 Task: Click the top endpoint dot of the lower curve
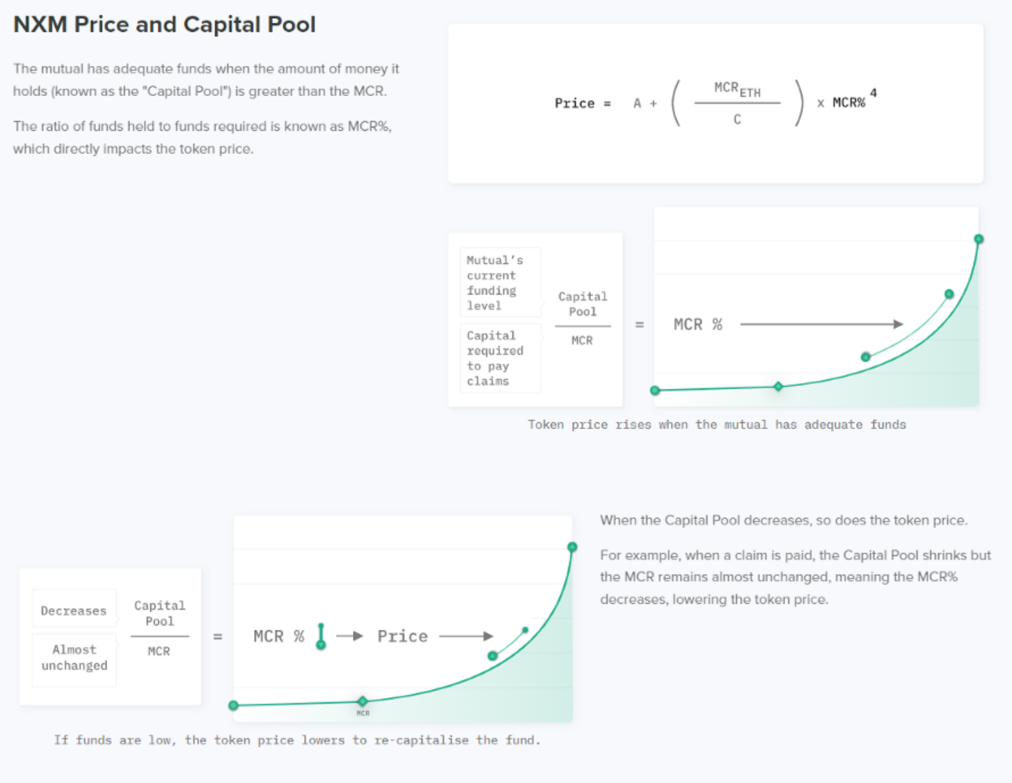point(572,547)
